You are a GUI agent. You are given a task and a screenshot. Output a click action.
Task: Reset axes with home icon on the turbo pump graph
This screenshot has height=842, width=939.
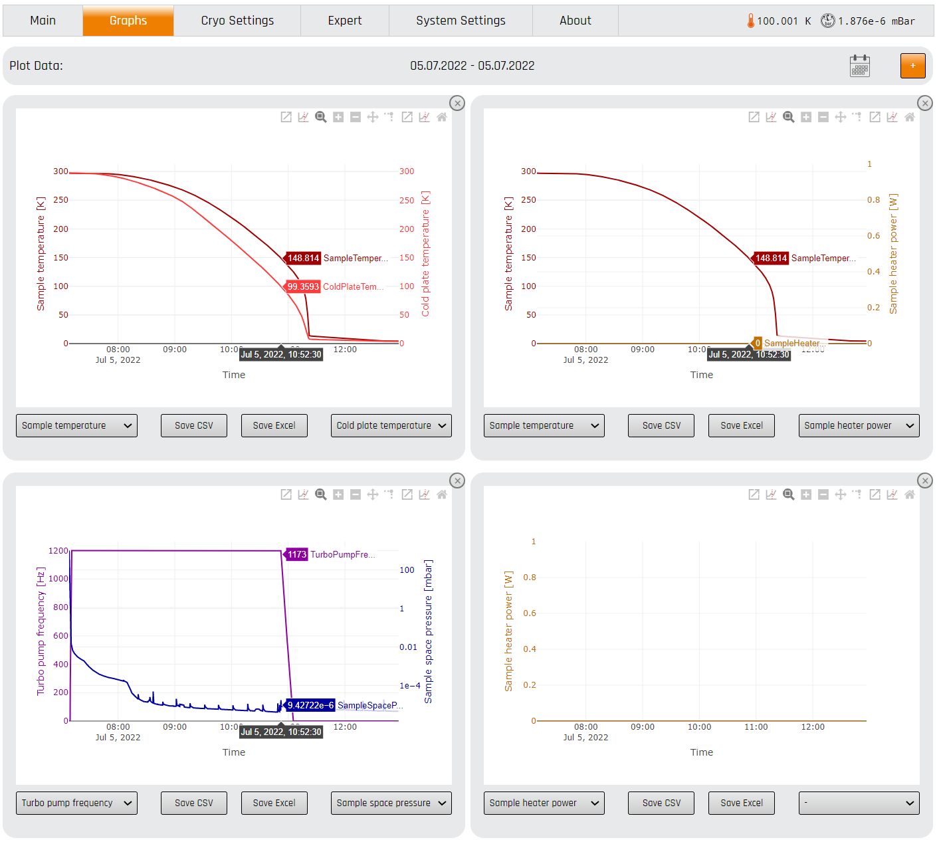point(442,494)
